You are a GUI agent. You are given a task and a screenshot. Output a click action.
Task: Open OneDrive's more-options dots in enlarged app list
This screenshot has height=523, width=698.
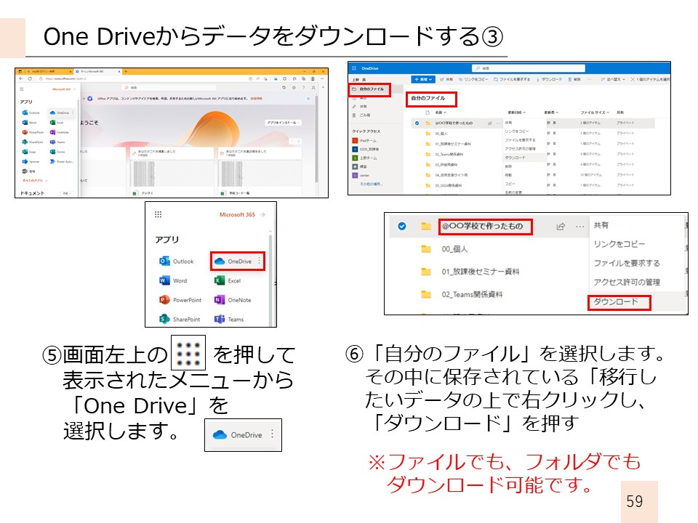pos(259,261)
